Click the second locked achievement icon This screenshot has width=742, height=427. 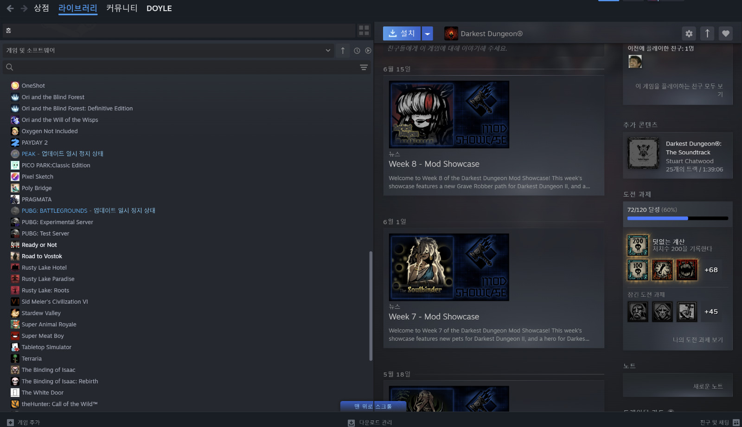tap(662, 312)
